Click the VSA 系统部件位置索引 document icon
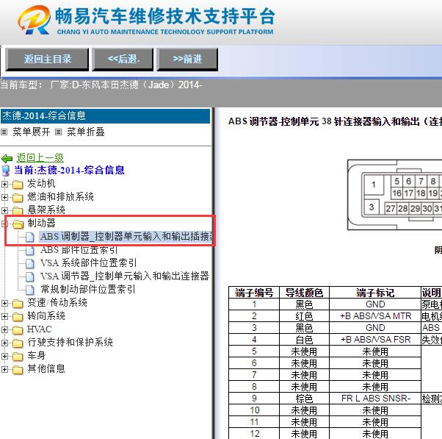The image size is (442, 439). (30, 263)
